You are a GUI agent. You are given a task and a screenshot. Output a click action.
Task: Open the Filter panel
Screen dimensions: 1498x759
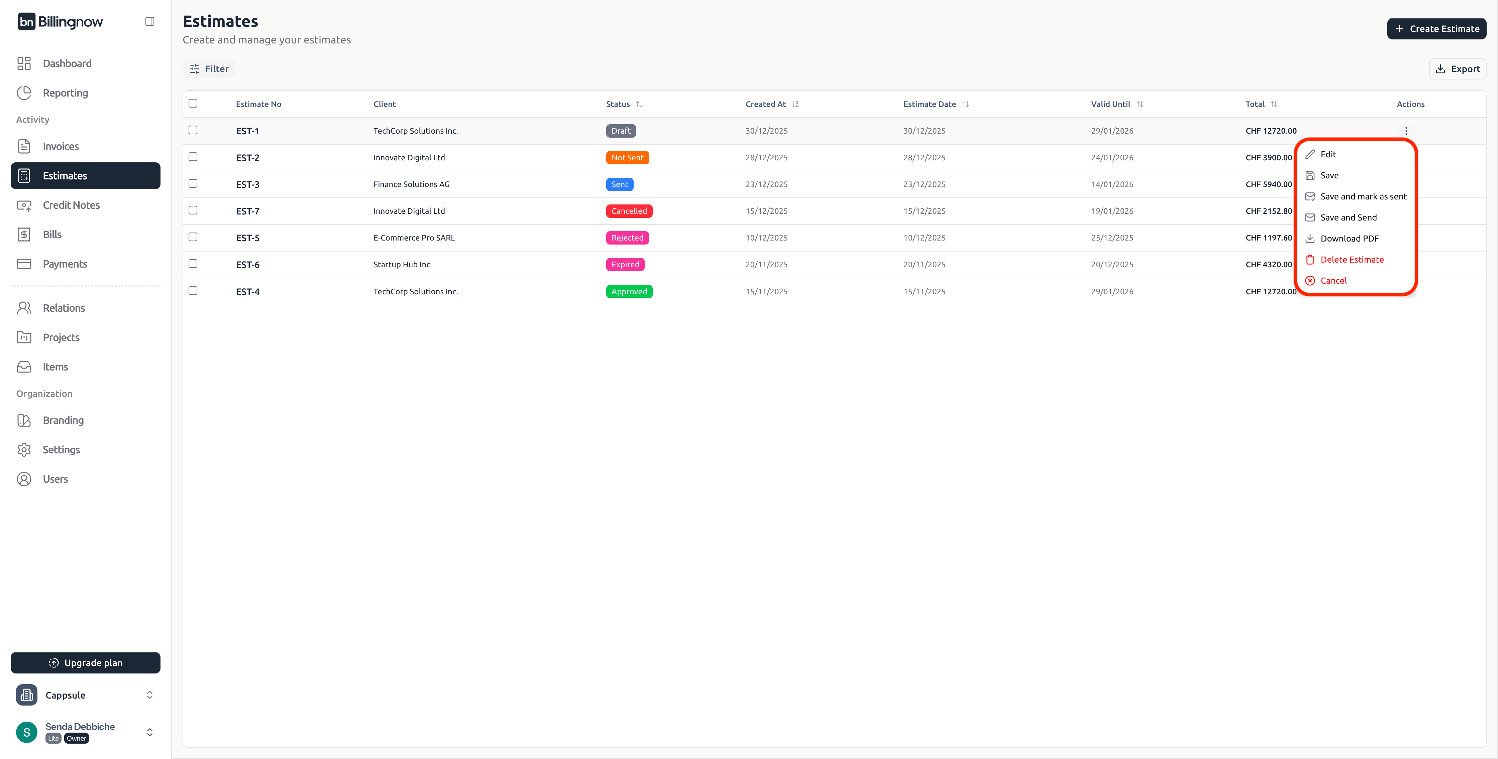pyautogui.click(x=209, y=68)
